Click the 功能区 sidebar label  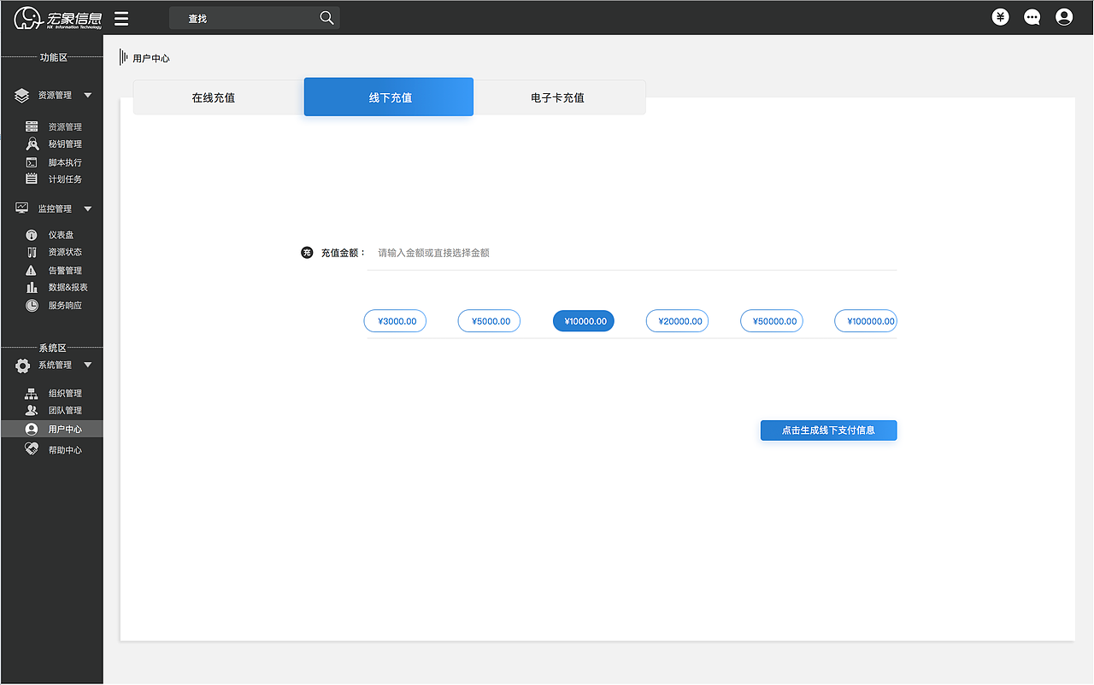pos(53,57)
